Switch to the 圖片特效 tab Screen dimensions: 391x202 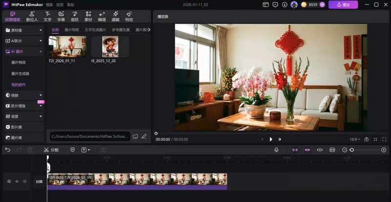(x=72, y=30)
